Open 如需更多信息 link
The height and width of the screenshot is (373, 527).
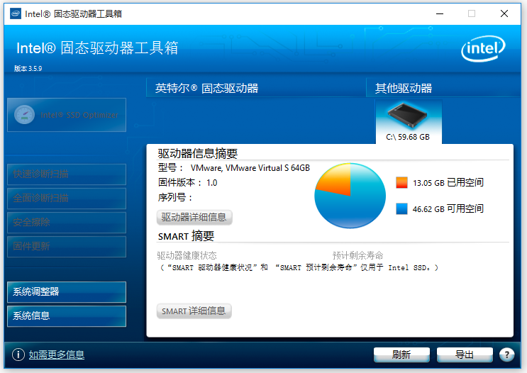57,355
